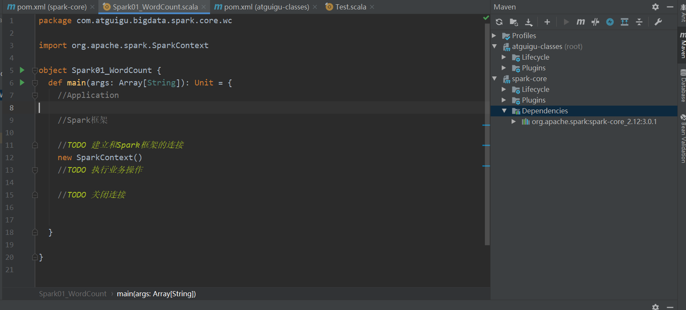Expand spark-core Lifecycle node
Viewport: 686px width, 310px height.
click(504, 89)
